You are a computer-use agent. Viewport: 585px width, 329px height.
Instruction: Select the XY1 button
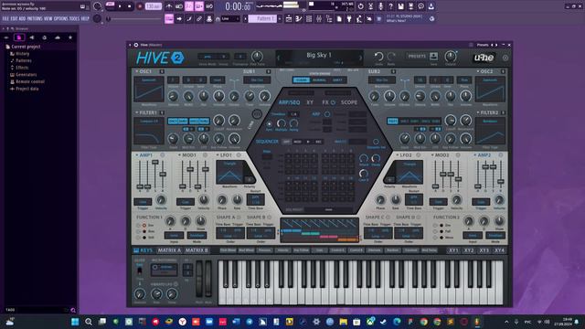[453, 250]
